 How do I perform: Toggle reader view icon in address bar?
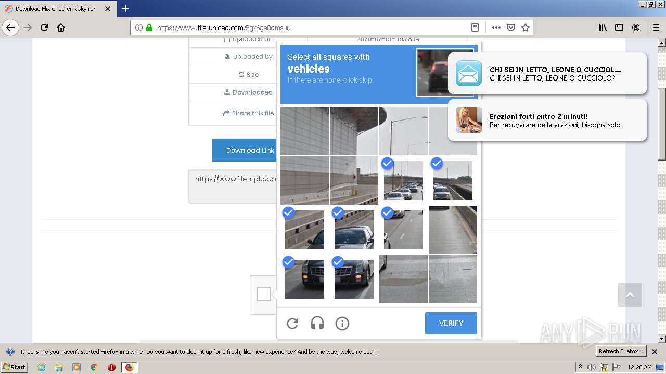(475, 28)
